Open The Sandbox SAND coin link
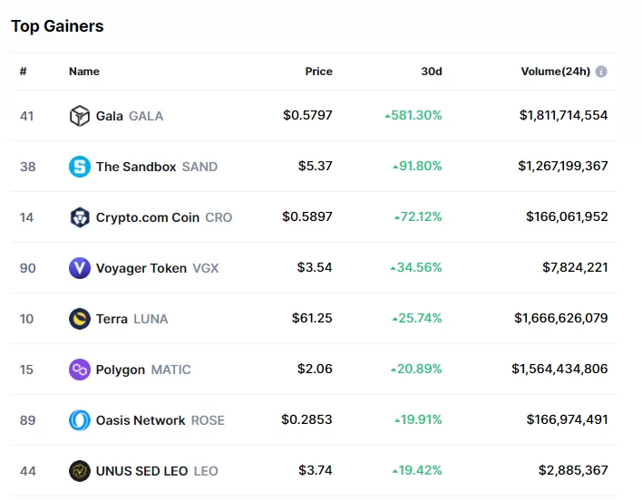Viewport: 642px width, 500px height. [x=156, y=167]
